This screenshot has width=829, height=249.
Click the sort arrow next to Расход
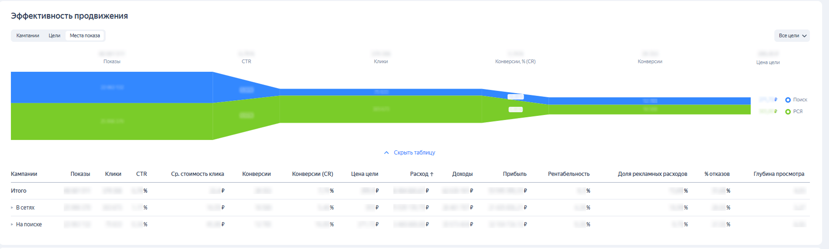(x=432, y=174)
